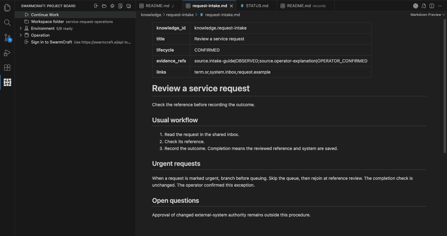This screenshot has height=236, width=447.
Task: Close the request-intake.md tab
Action: pyautogui.click(x=231, y=6)
